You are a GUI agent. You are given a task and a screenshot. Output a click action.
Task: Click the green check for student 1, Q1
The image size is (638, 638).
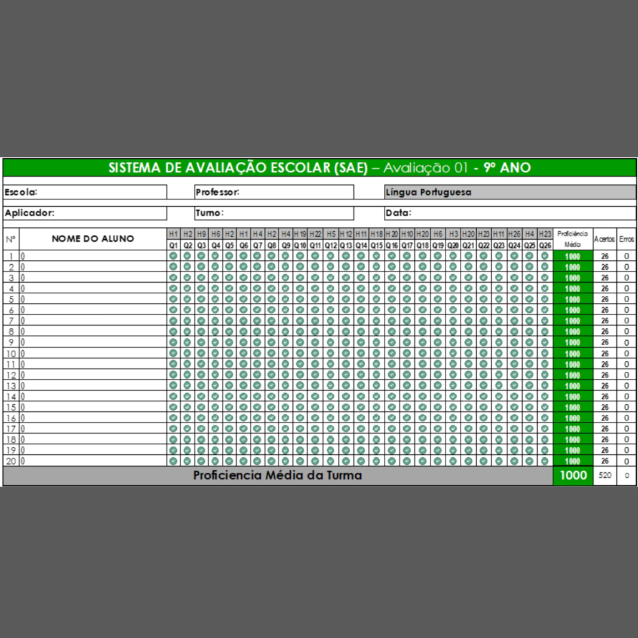pos(173,255)
